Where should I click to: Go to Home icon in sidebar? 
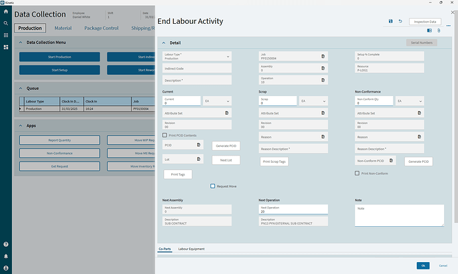click(6, 12)
